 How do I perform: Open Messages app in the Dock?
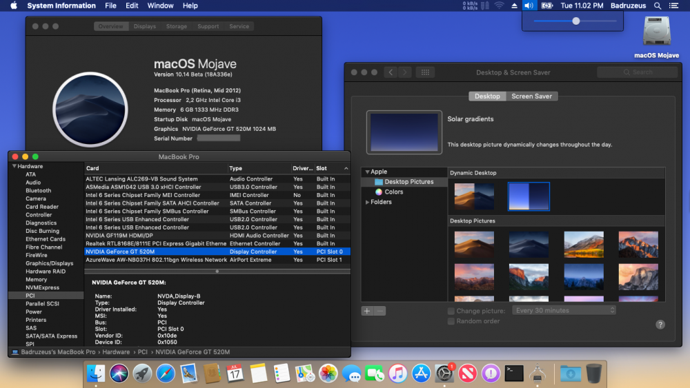(351, 373)
